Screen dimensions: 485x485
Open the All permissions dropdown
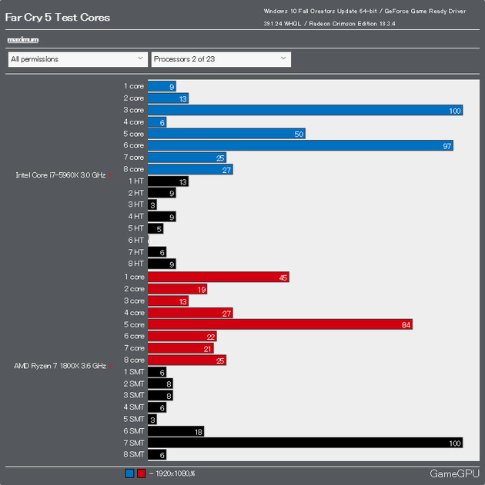pyautogui.click(x=78, y=59)
